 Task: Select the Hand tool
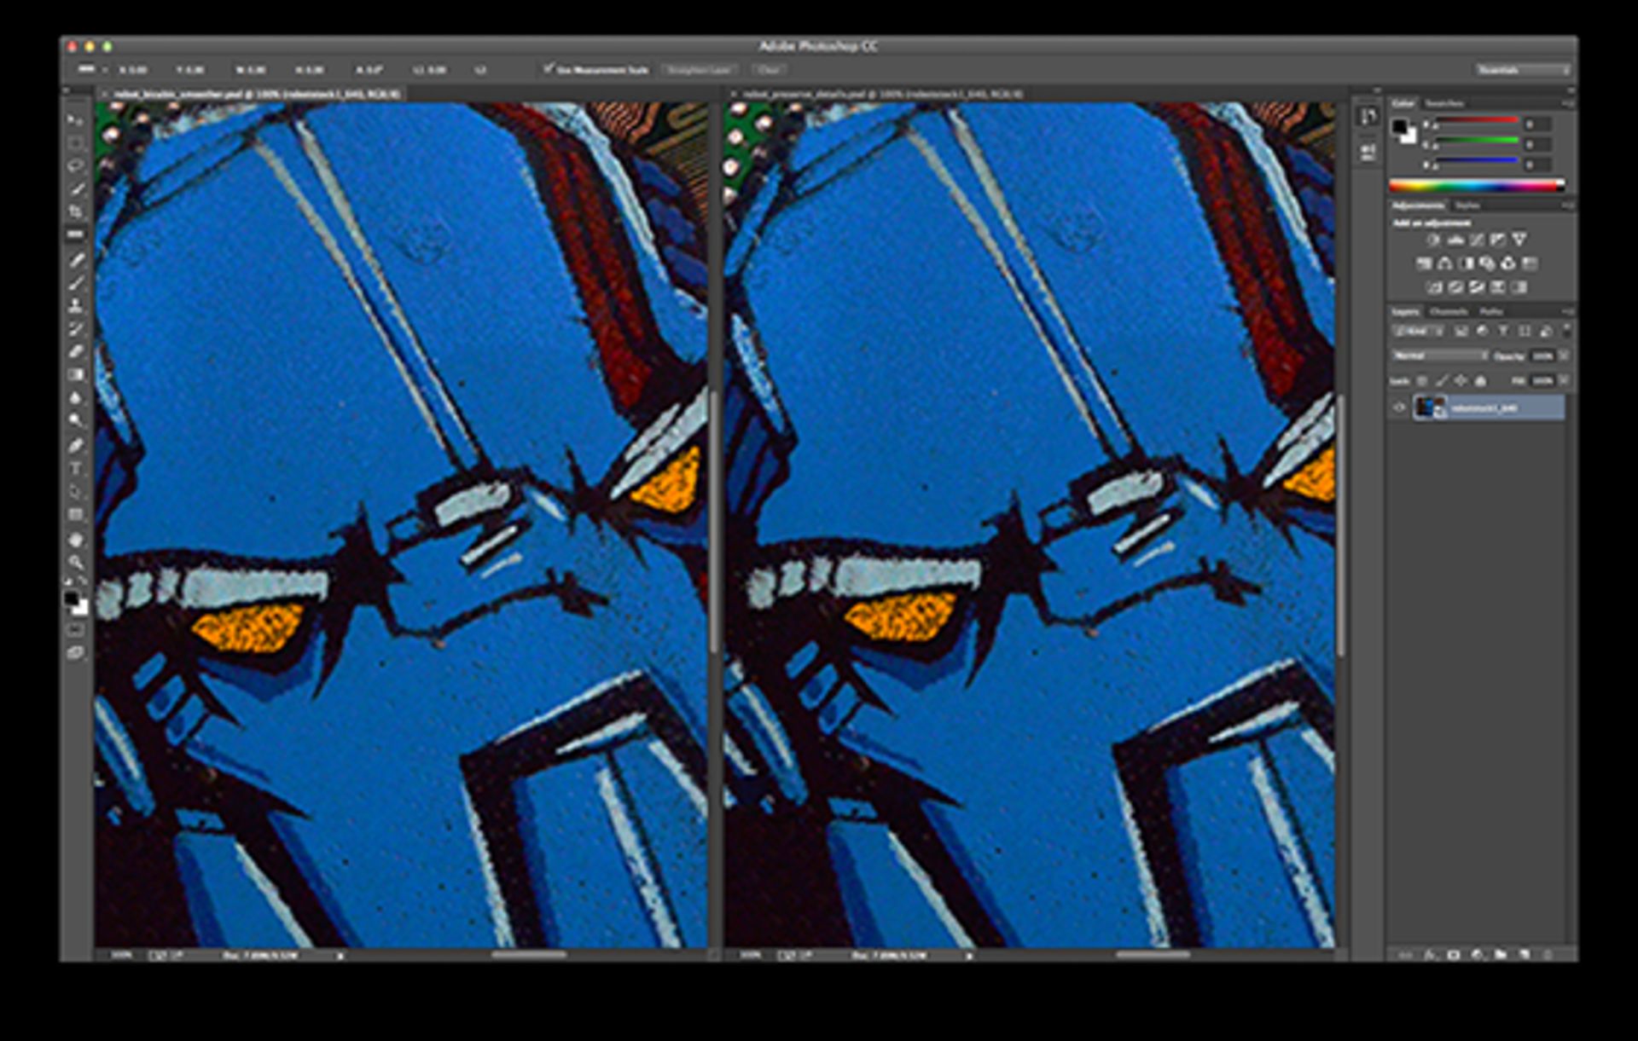coord(75,539)
